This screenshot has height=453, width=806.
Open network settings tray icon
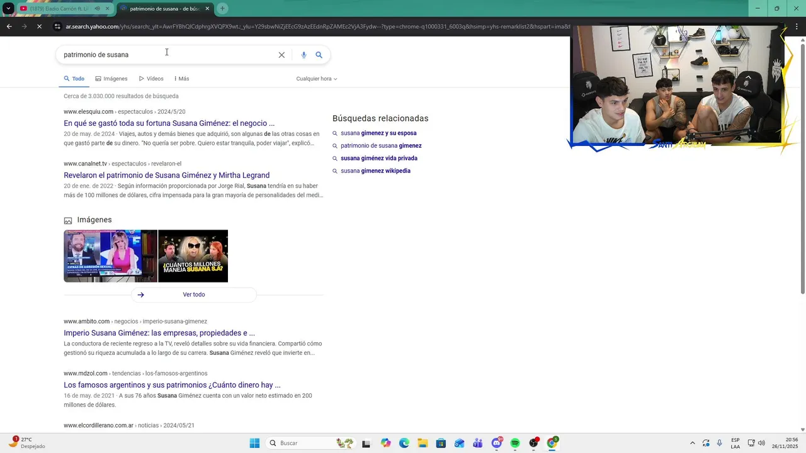coord(751,443)
